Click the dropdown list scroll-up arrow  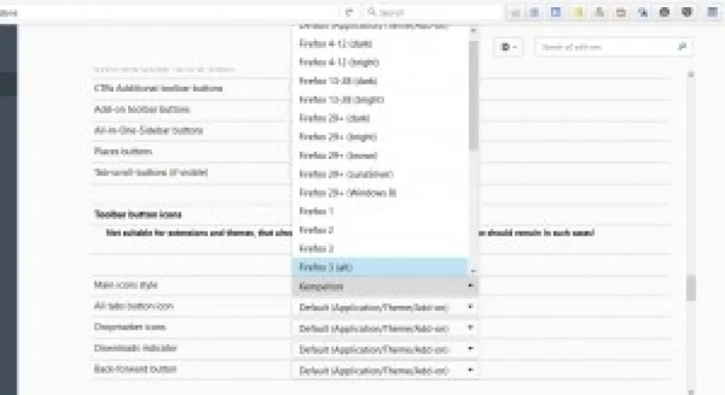(473, 31)
